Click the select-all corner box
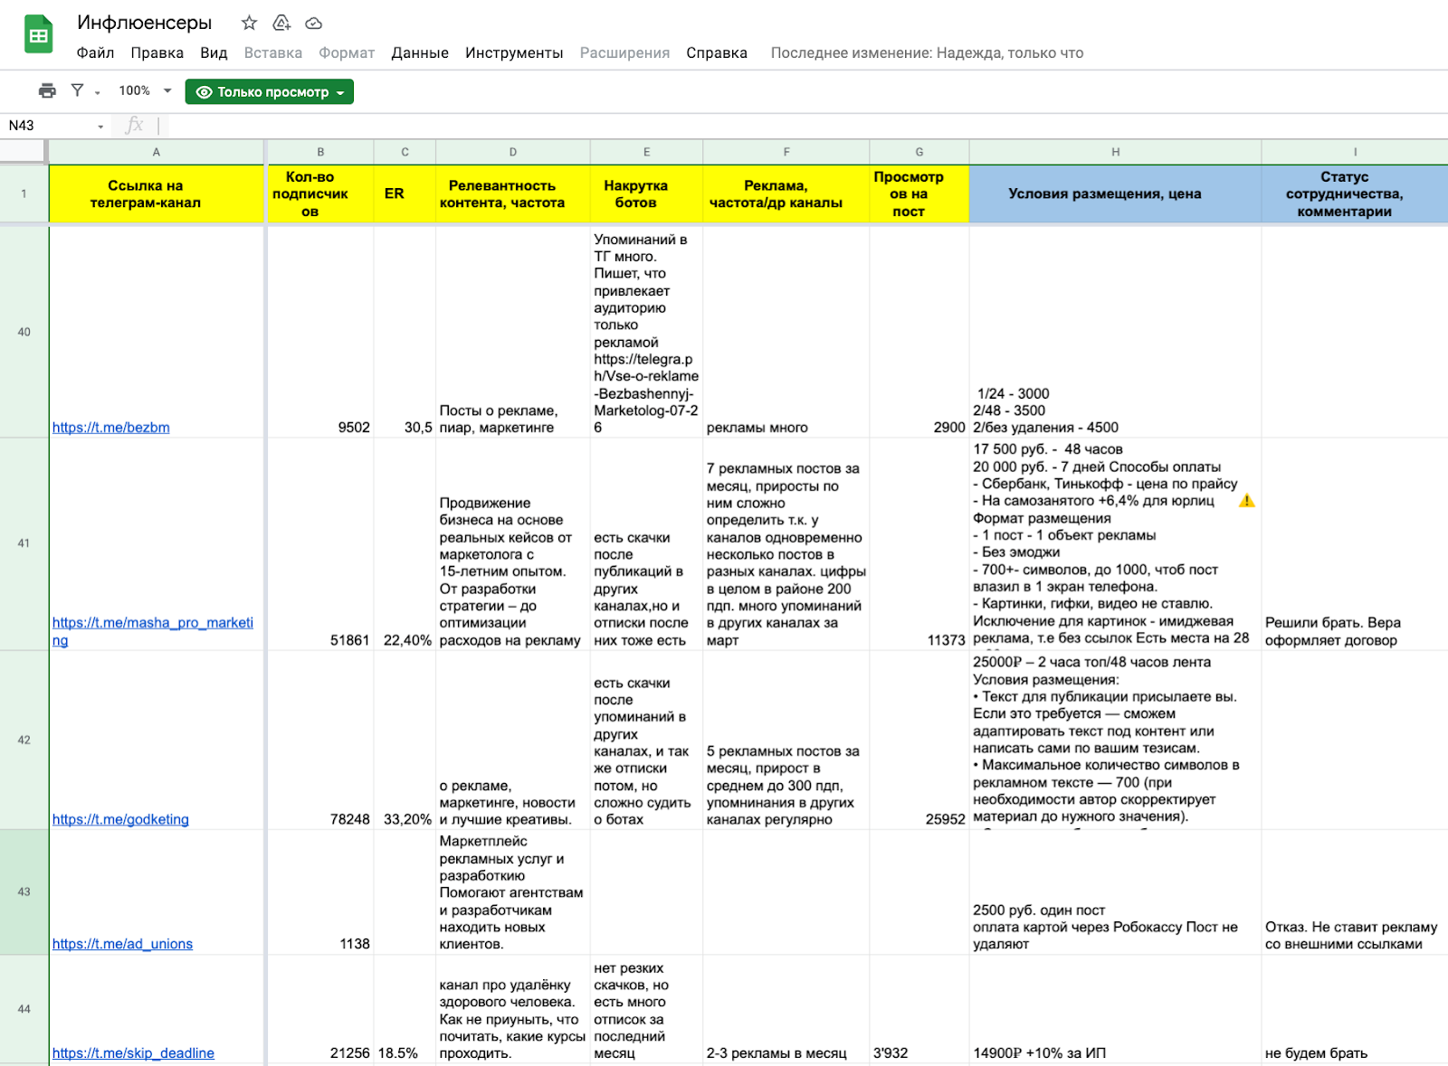This screenshot has height=1066, width=1448. point(24,152)
